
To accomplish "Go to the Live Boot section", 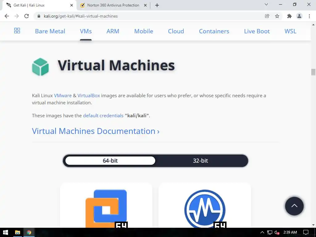I will pyautogui.click(x=257, y=31).
